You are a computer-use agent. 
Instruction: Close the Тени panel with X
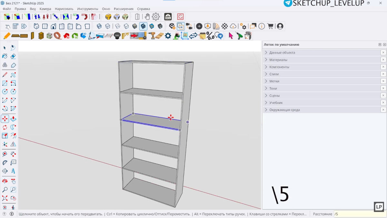click(x=383, y=88)
